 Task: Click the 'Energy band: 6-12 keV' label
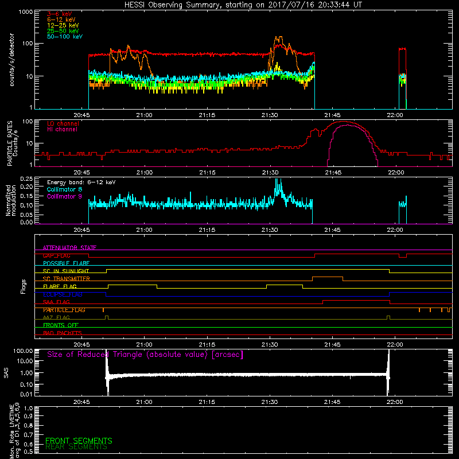81,182
